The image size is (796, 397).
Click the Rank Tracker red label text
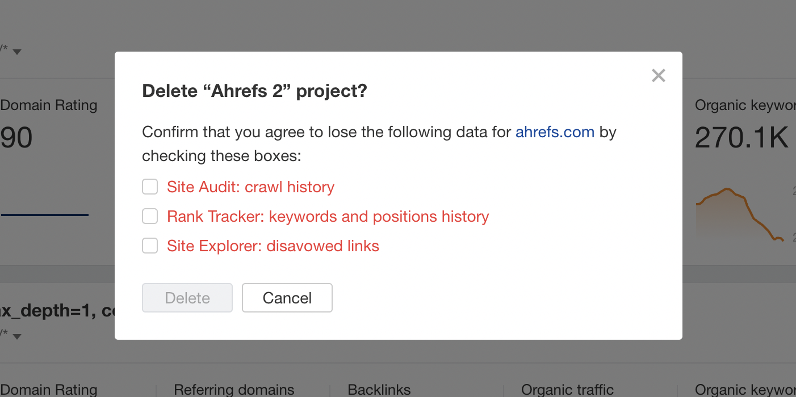click(x=328, y=217)
